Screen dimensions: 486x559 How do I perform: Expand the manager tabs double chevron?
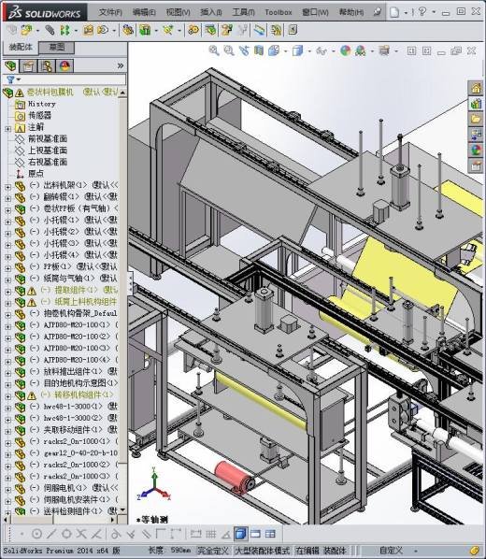pos(121,66)
